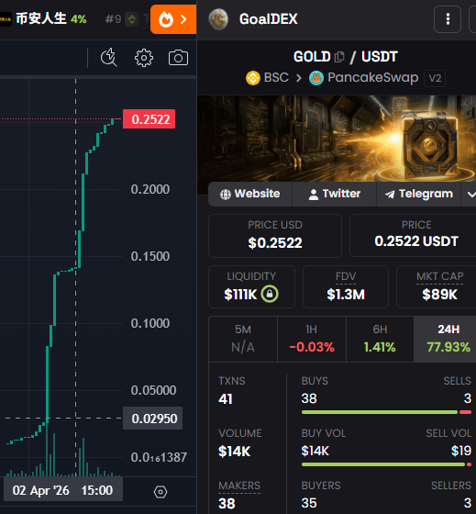Click the date label 02 Apr '26 15:00

pyautogui.click(x=62, y=490)
